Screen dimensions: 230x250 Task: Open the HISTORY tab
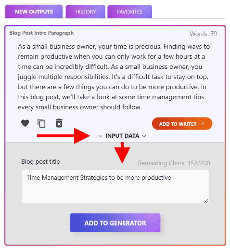pyautogui.click(x=86, y=12)
